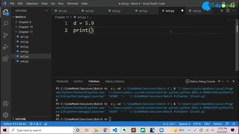
Task: Open the Accounts menu icon
Action: click(x=6, y=103)
